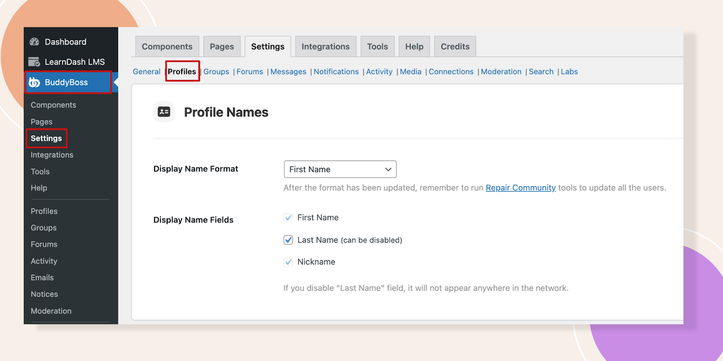Open the General settings sub-link

click(146, 72)
